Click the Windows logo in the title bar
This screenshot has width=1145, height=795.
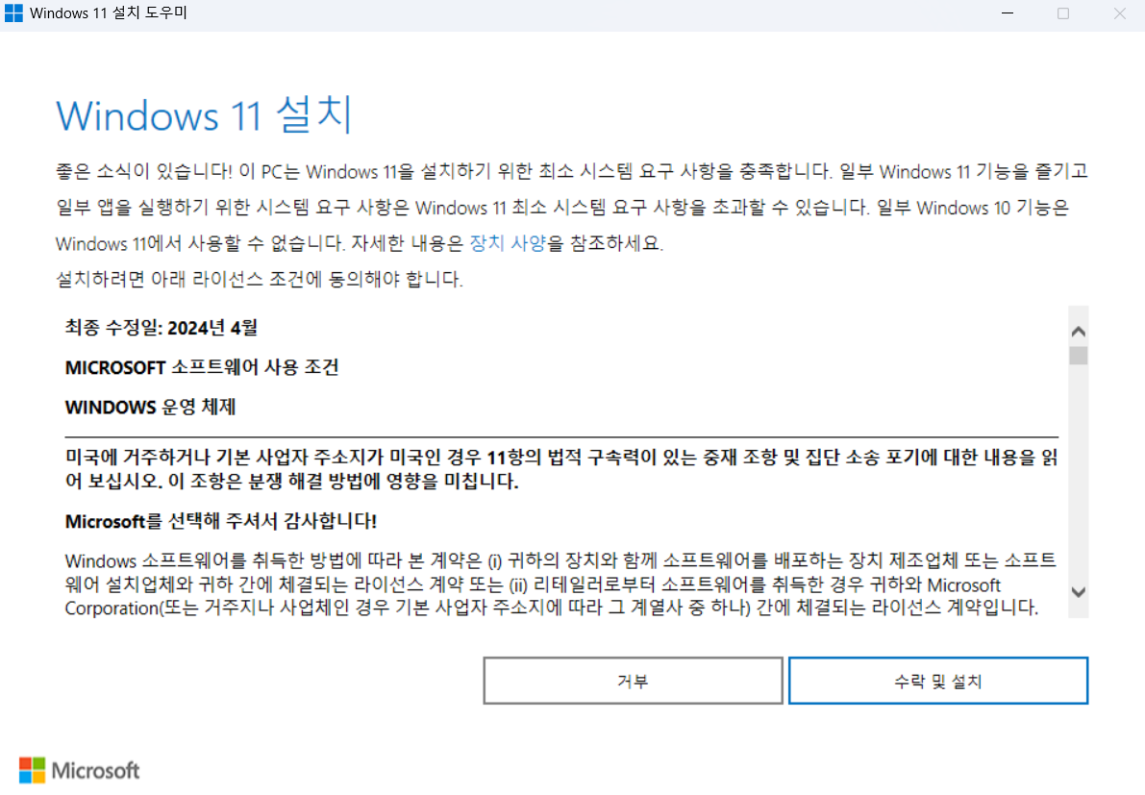click(x=13, y=14)
